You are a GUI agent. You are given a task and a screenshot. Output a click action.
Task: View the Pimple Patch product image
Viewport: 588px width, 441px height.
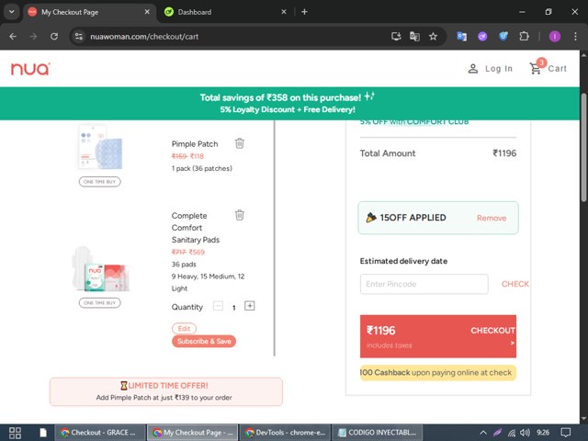(100, 147)
